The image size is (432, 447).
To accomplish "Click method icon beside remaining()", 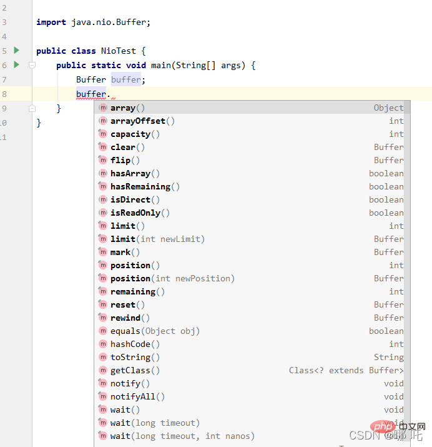I will pyautogui.click(x=103, y=291).
